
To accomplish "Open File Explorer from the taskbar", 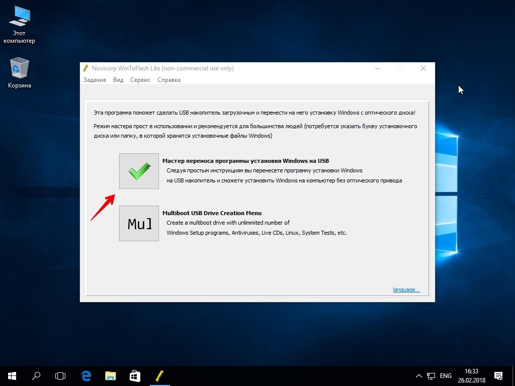I will pyautogui.click(x=110, y=376).
